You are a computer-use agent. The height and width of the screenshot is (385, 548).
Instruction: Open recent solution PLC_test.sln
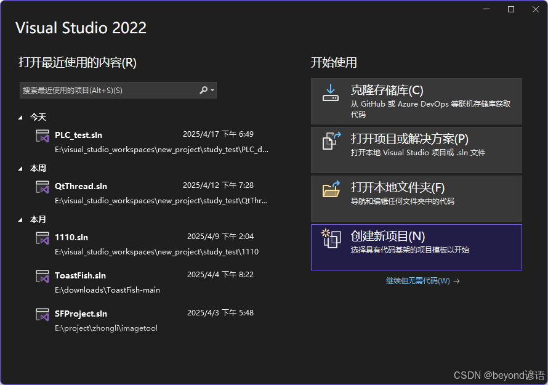(x=79, y=135)
